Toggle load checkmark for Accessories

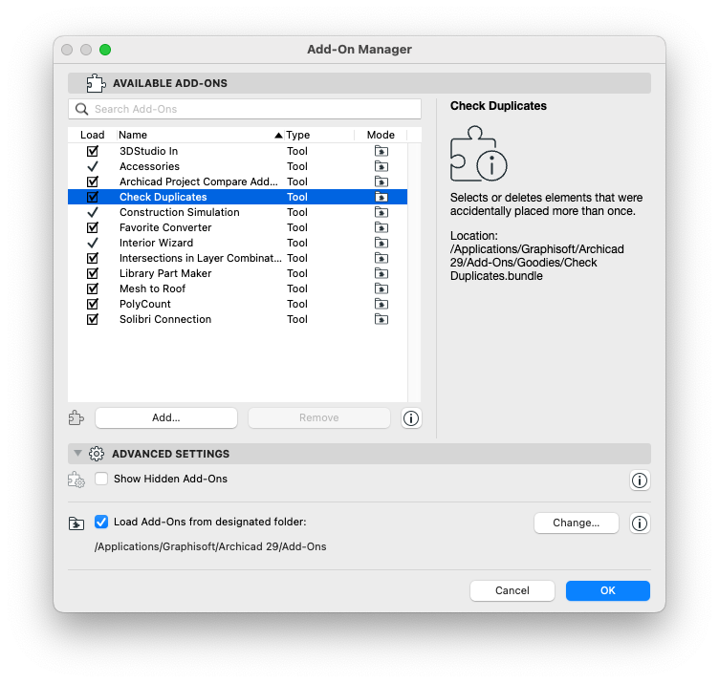93,166
